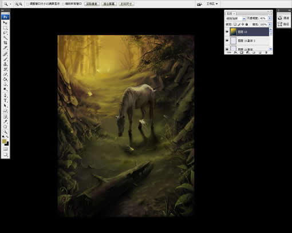Select the Blur tool
Viewport: 292px width, 233px height.
tap(5, 84)
